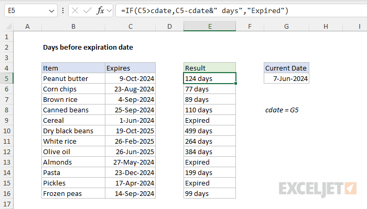Image resolution: width=367 pixels, height=209 pixels.
Task: Click the 17-Apr-2024 expiry date cell
Action: [131, 183]
